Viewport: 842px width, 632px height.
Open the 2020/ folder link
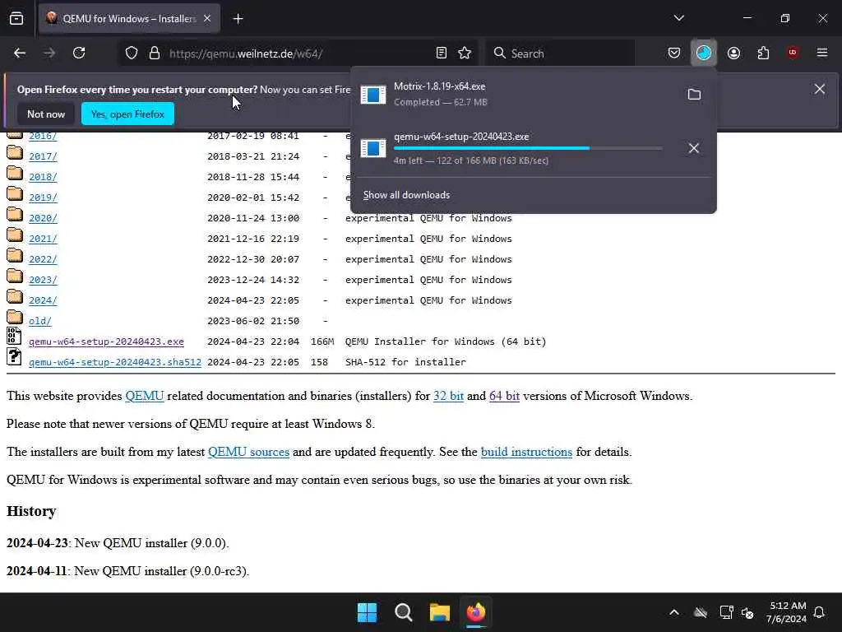[43, 218]
